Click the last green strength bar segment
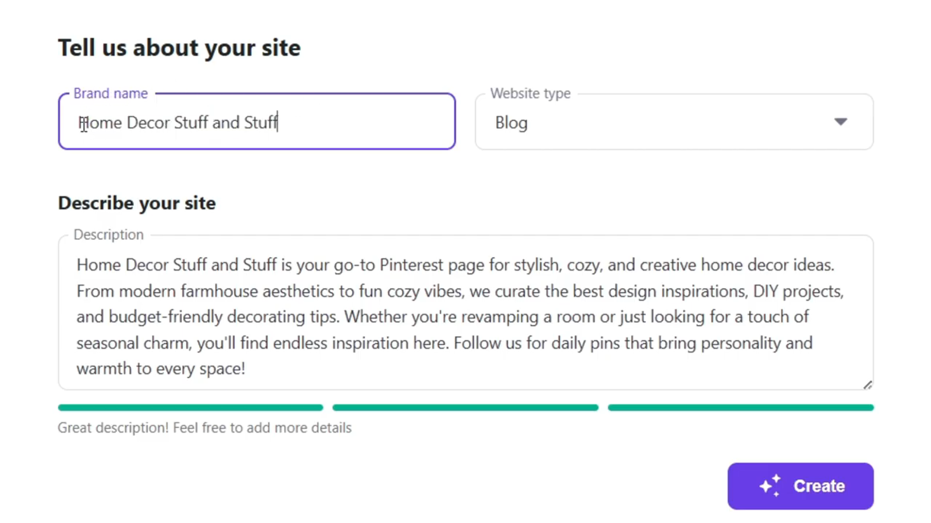 (x=740, y=408)
